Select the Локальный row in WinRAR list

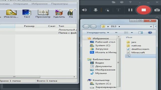point(38,30)
